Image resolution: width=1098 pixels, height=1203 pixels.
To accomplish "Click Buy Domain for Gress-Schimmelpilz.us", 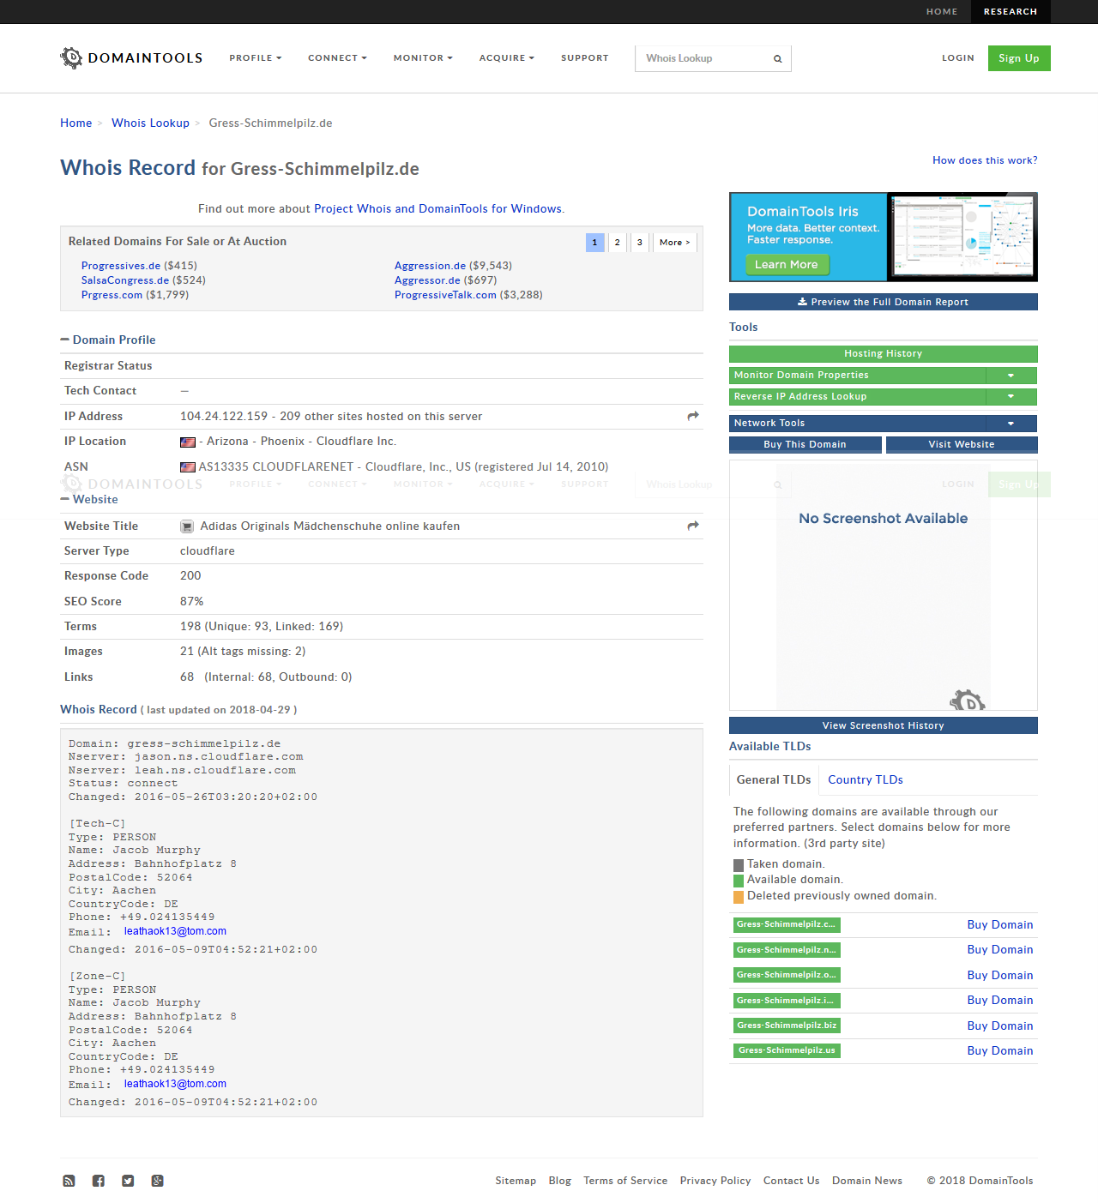I will click(x=1000, y=1051).
